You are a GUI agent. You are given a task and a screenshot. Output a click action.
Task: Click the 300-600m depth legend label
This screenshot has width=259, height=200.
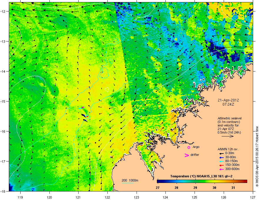tap(232, 169)
